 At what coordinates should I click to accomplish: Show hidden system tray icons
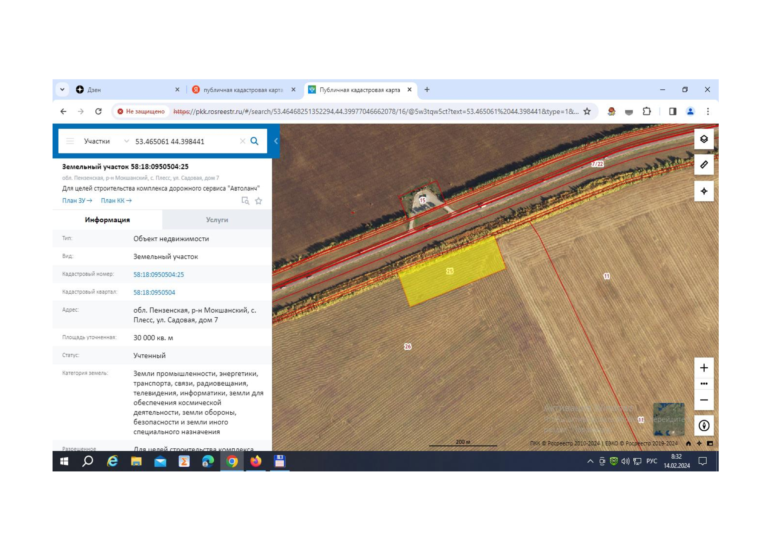pyautogui.click(x=590, y=461)
